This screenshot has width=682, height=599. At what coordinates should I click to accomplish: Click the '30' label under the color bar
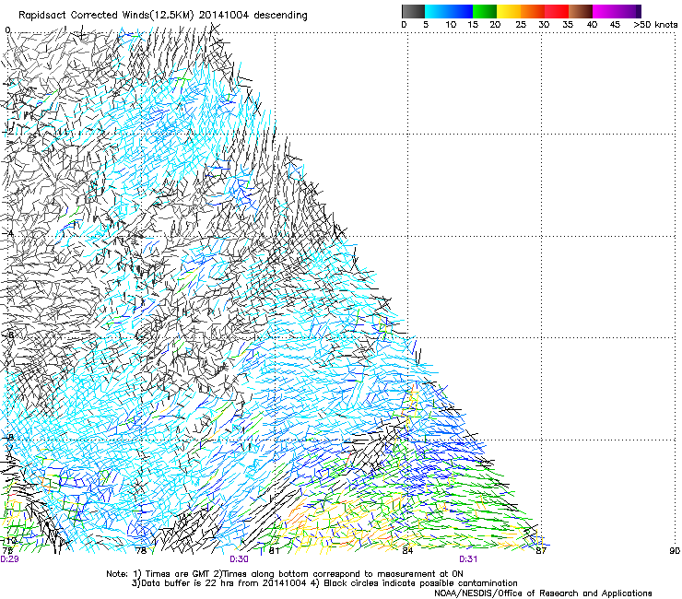coord(544,25)
